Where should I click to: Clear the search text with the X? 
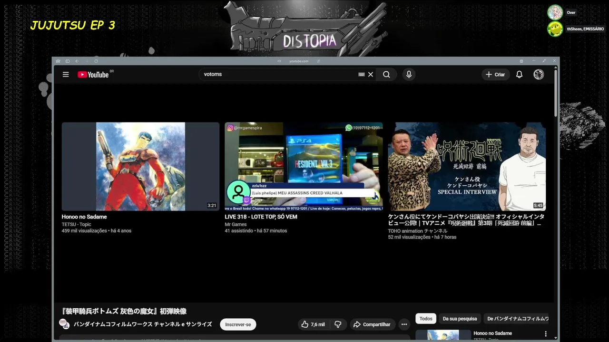coord(371,75)
